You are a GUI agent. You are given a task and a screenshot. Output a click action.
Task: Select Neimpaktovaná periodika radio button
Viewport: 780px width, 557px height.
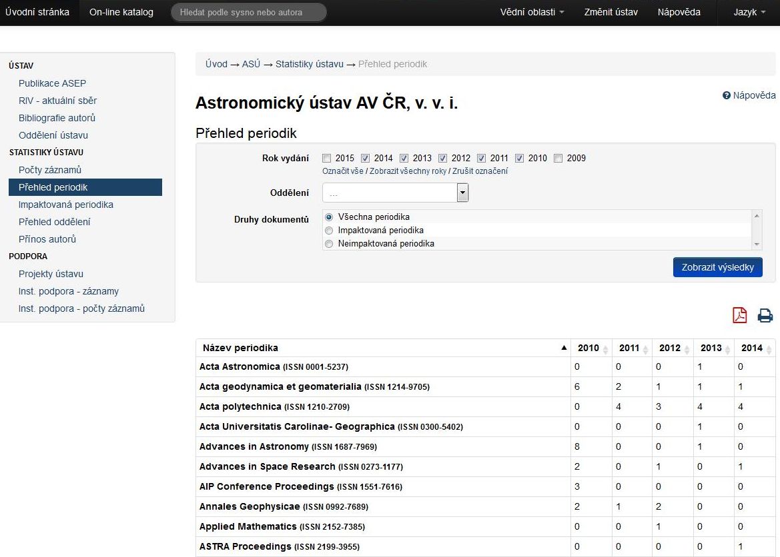pos(329,244)
